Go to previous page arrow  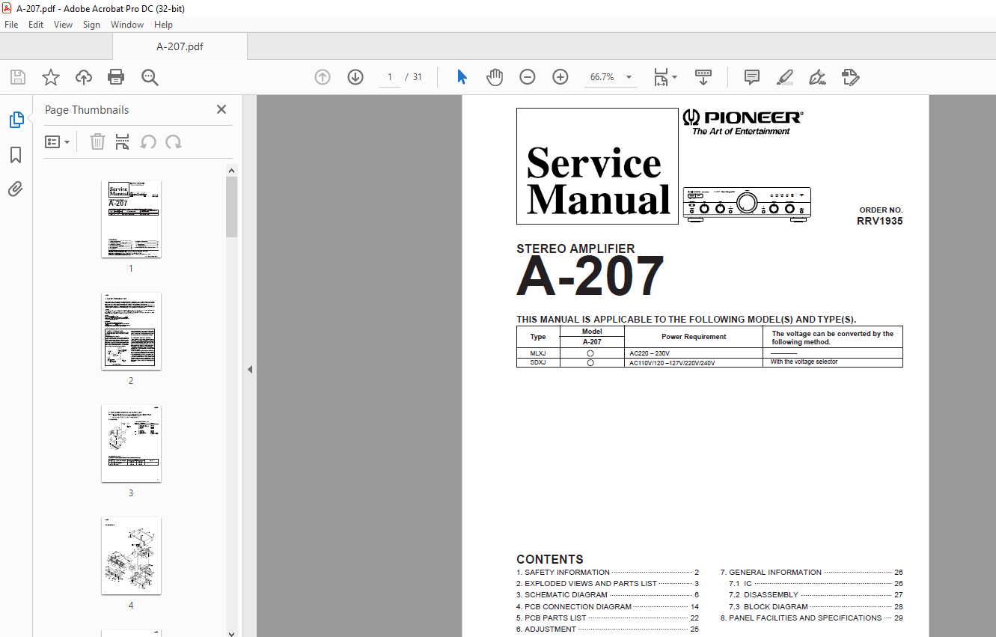(323, 77)
